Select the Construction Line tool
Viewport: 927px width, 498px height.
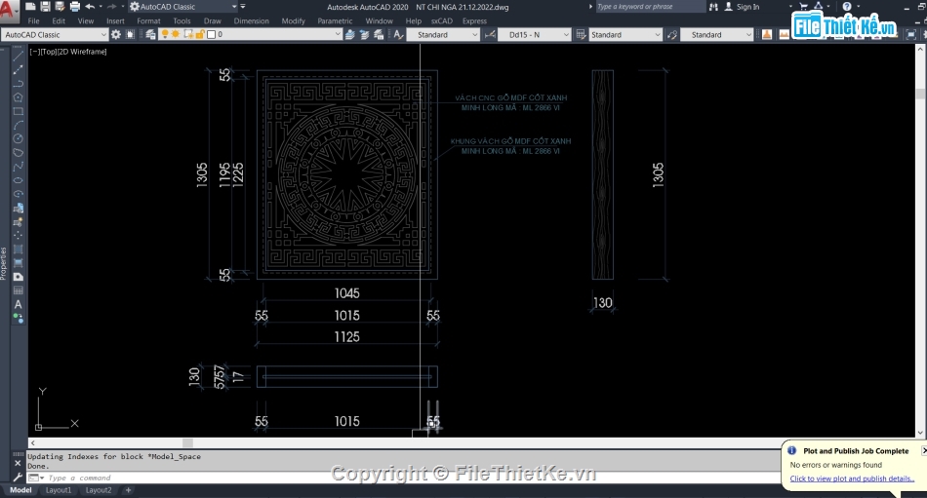19,70
